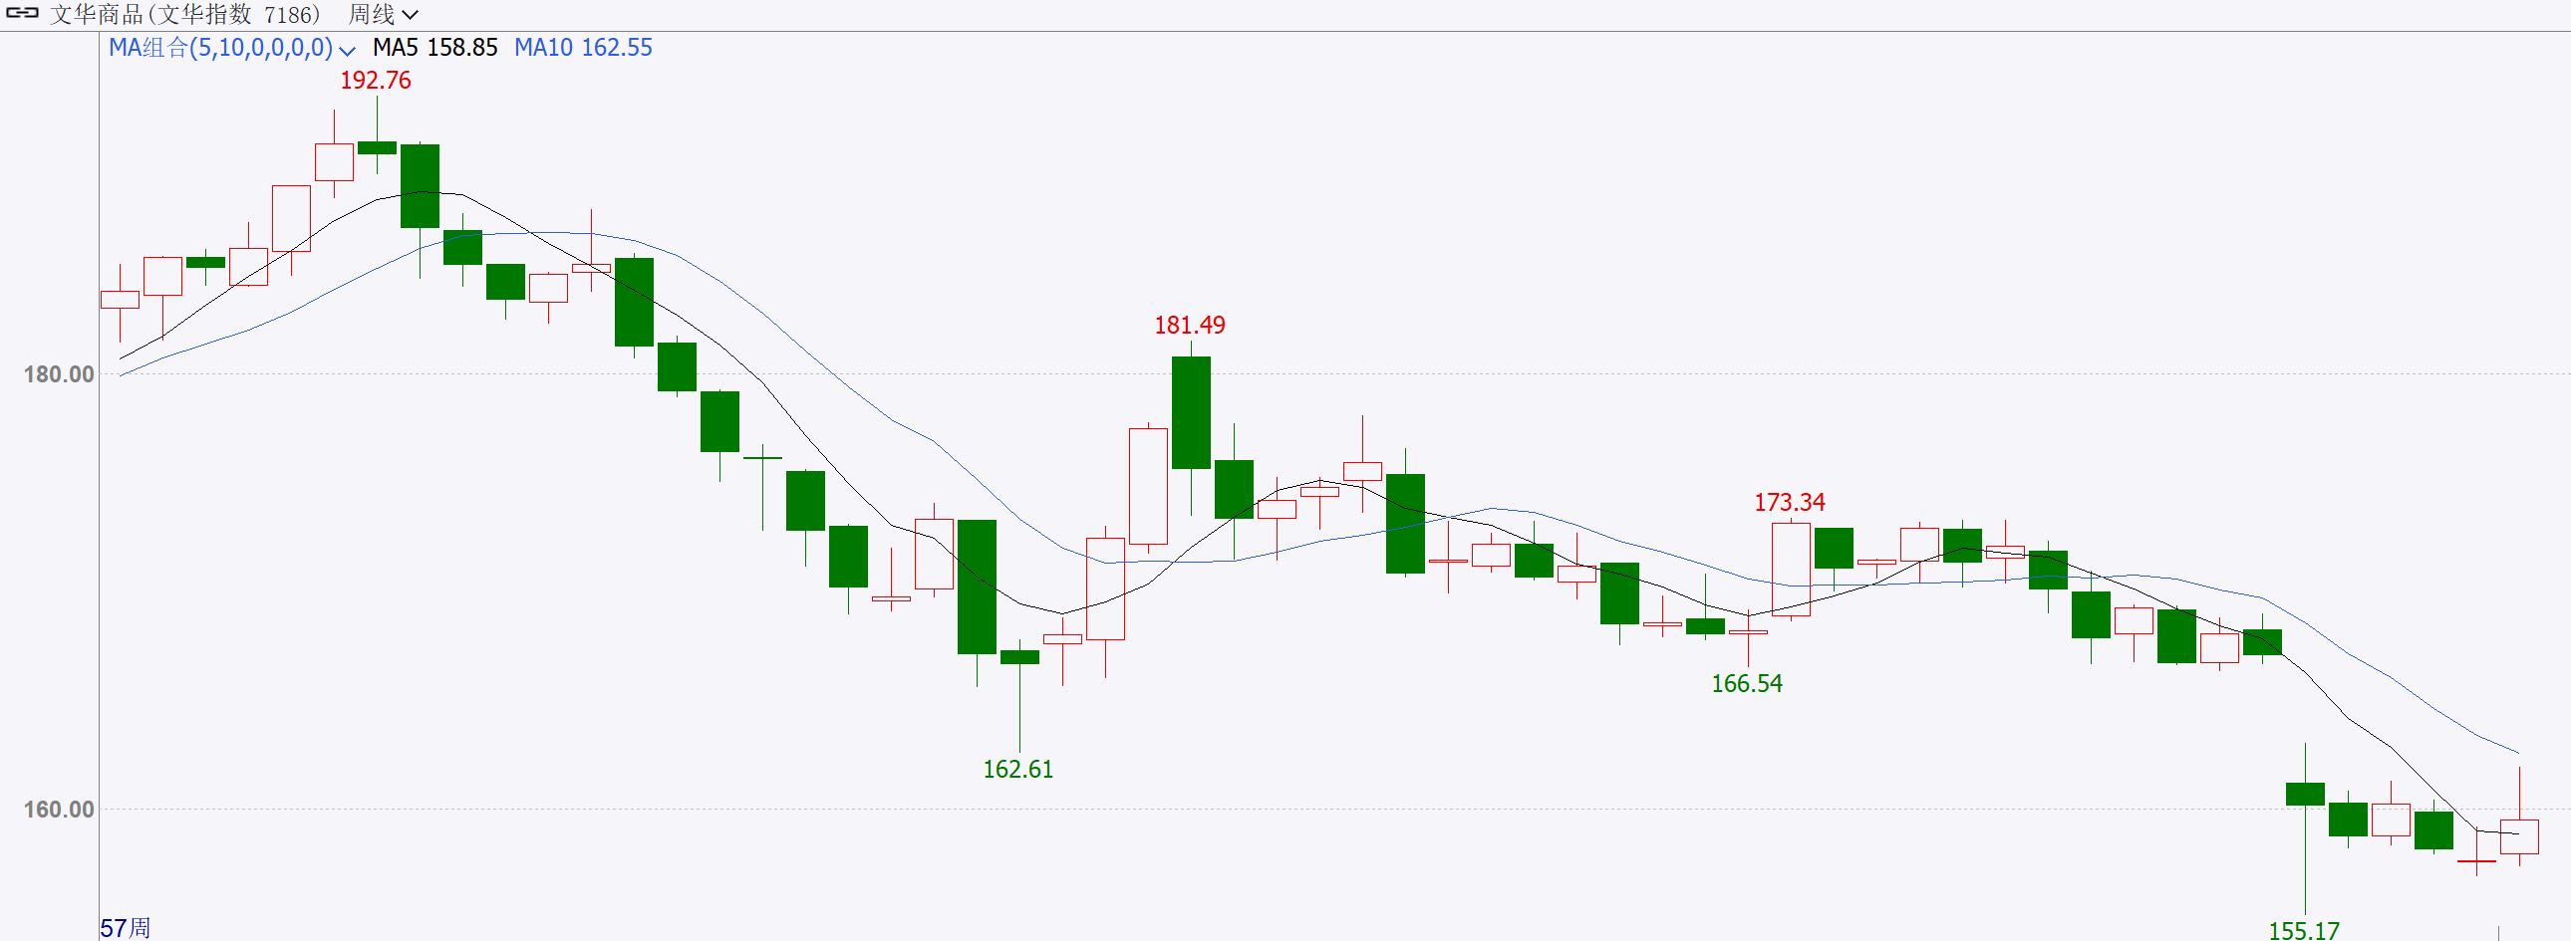
Task: Select the MA10 162.55 indicator label
Action: (x=583, y=48)
